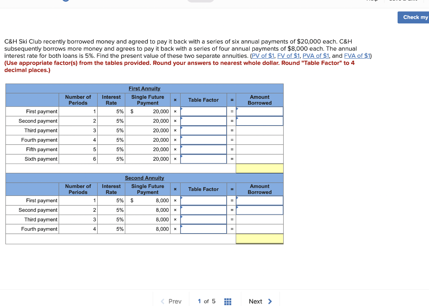This screenshot has width=429, height=306.
Task: Click Amount Borrowed field for First Annuity second payment
Action: coord(260,121)
